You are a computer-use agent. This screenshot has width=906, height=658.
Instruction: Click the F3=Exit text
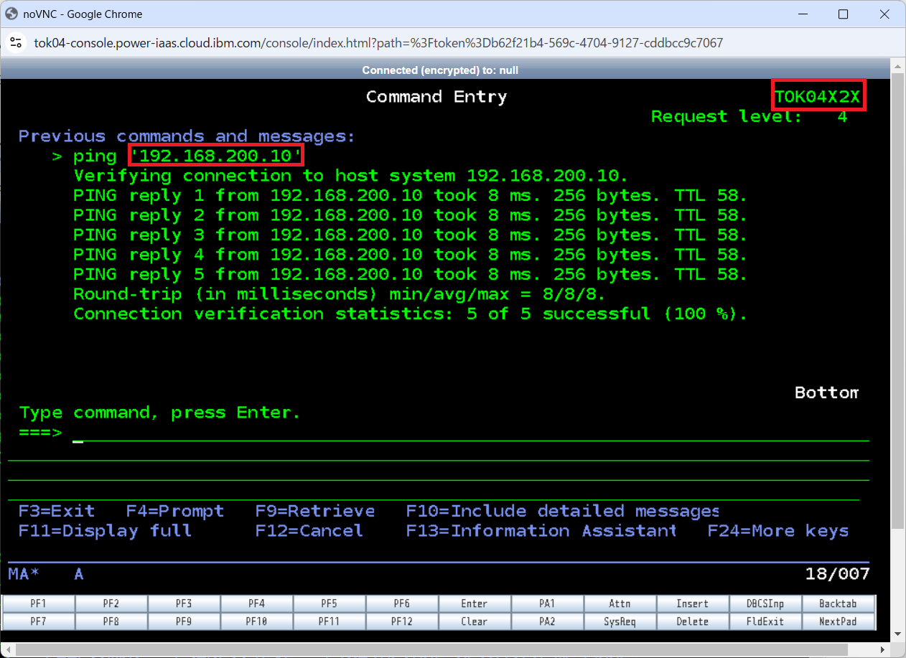[x=57, y=511]
